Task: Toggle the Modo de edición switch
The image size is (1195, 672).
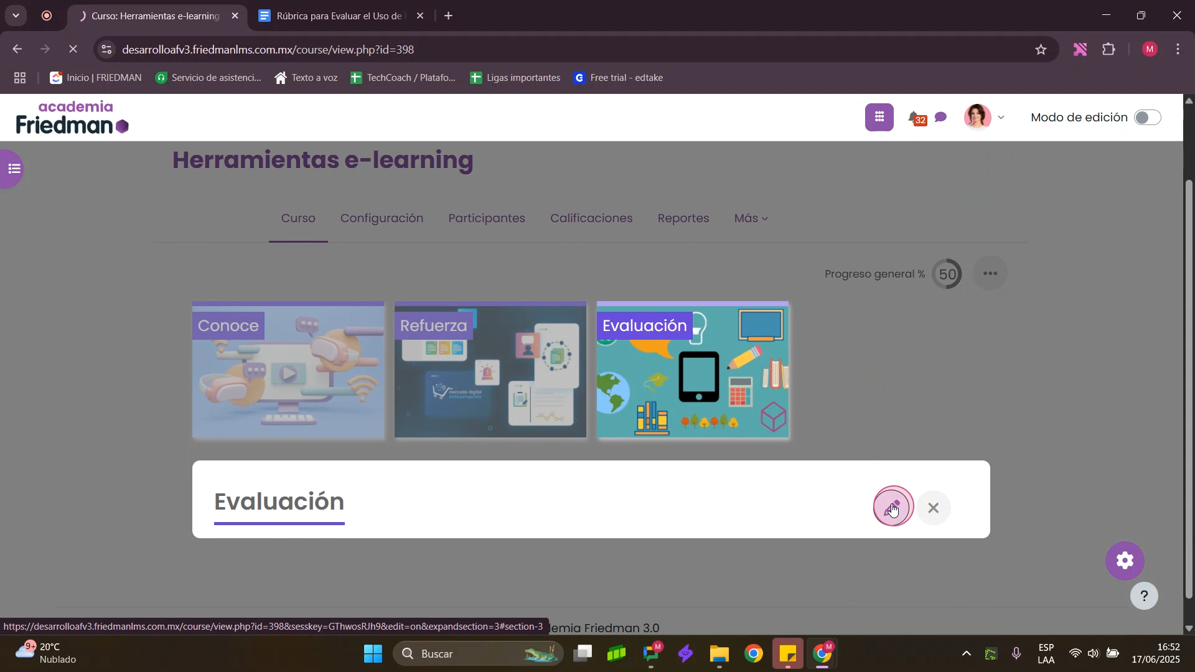Action: pos(1146,118)
